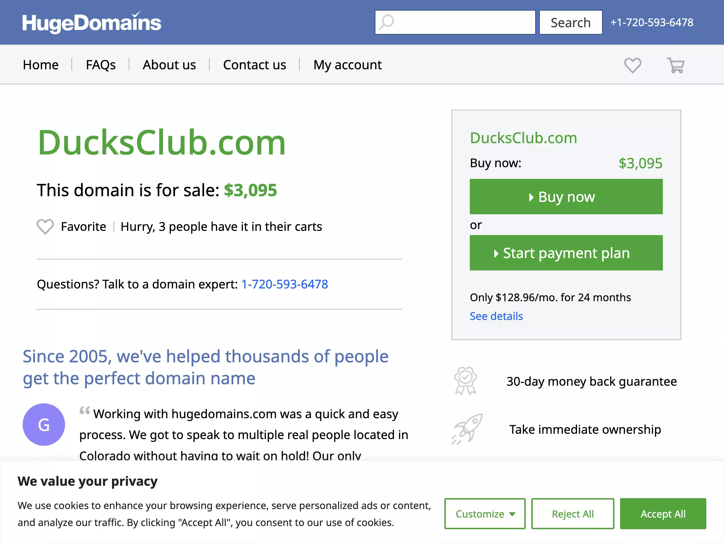Viewport: 724px width, 543px height.
Task: Go to the FAQs page
Action: pyautogui.click(x=101, y=65)
